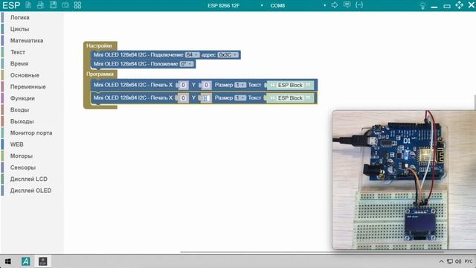This screenshot has height=268, width=476.
Task: Expand the system tray hidden icons chevron
Action: click(441, 261)
